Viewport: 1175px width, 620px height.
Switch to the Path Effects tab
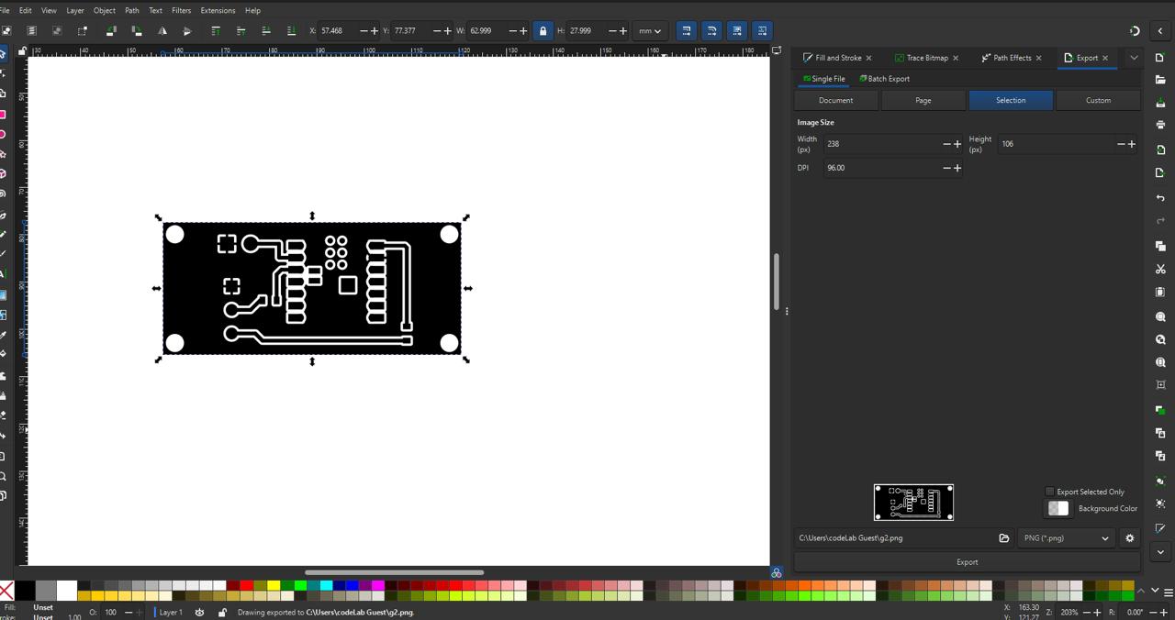pos(1013,58)
